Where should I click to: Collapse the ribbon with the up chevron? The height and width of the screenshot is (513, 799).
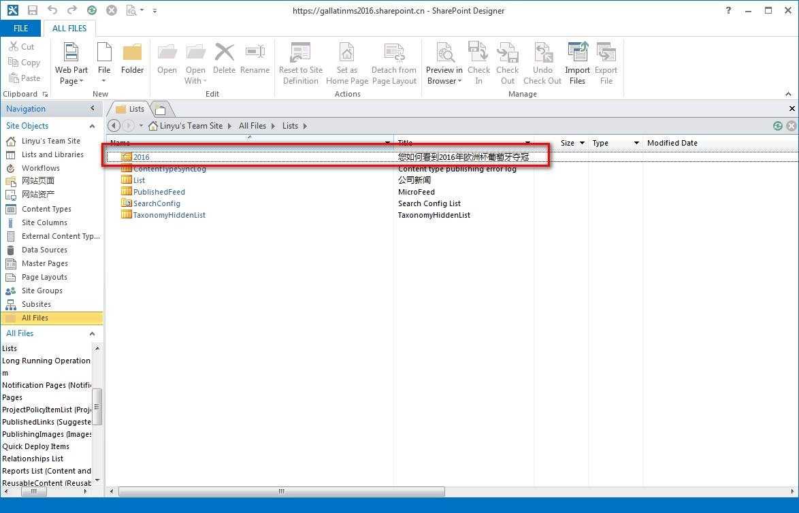[x=788, y=95]
